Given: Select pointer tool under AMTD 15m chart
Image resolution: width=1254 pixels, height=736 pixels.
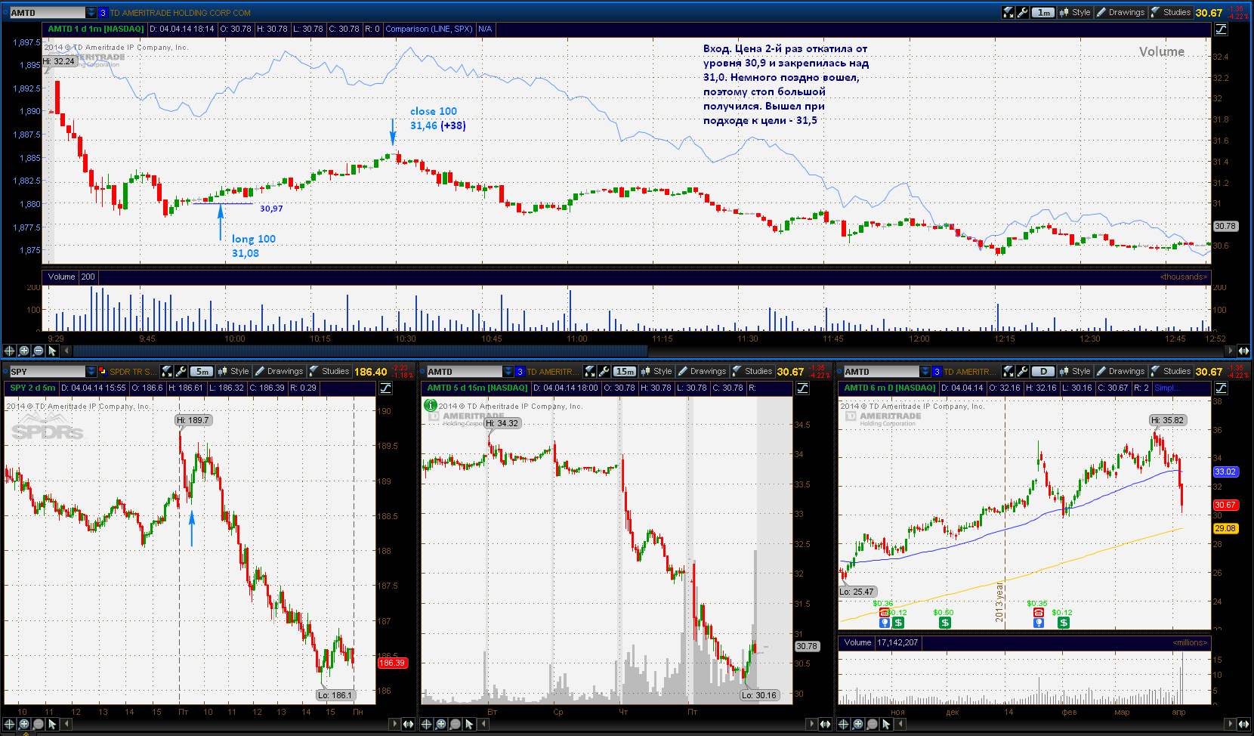Looking at the screenshot, I should [469, 724].
